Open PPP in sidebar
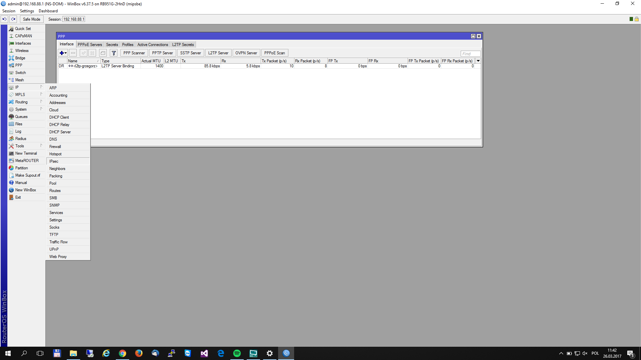This screenshot has width=641, height=360. click(x=26, y=65)
